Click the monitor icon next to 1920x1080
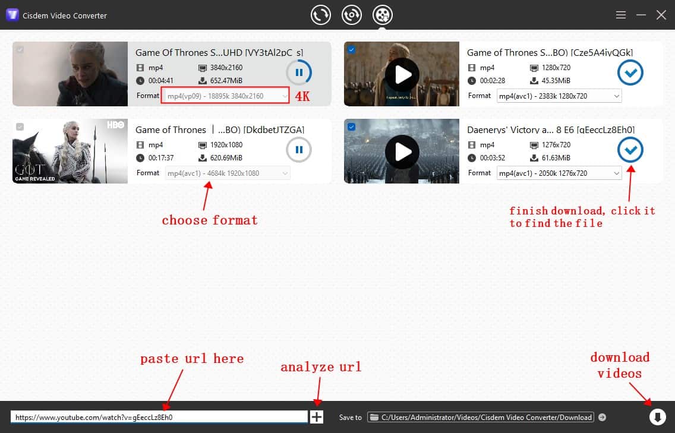Screen dimensions: 675x433 [203, 145]
